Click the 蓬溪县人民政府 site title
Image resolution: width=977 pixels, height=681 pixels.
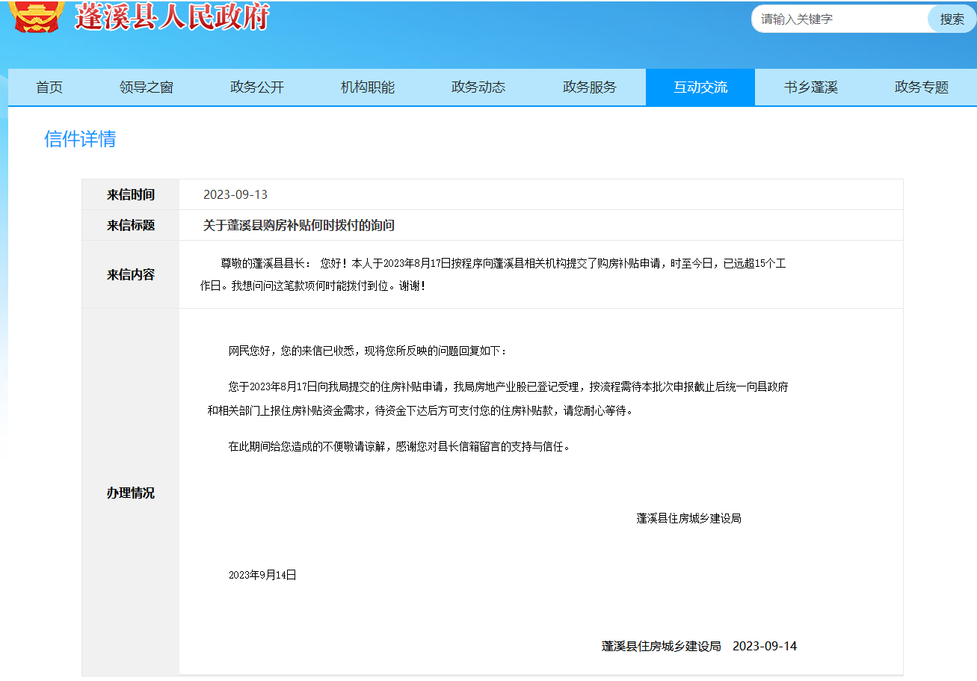click(x=171, y=16)
